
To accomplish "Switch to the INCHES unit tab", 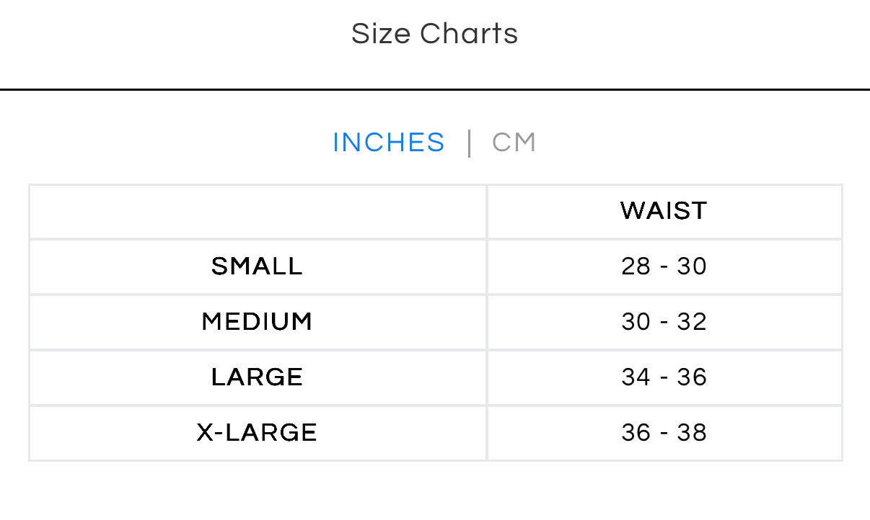I will [388, 143].
